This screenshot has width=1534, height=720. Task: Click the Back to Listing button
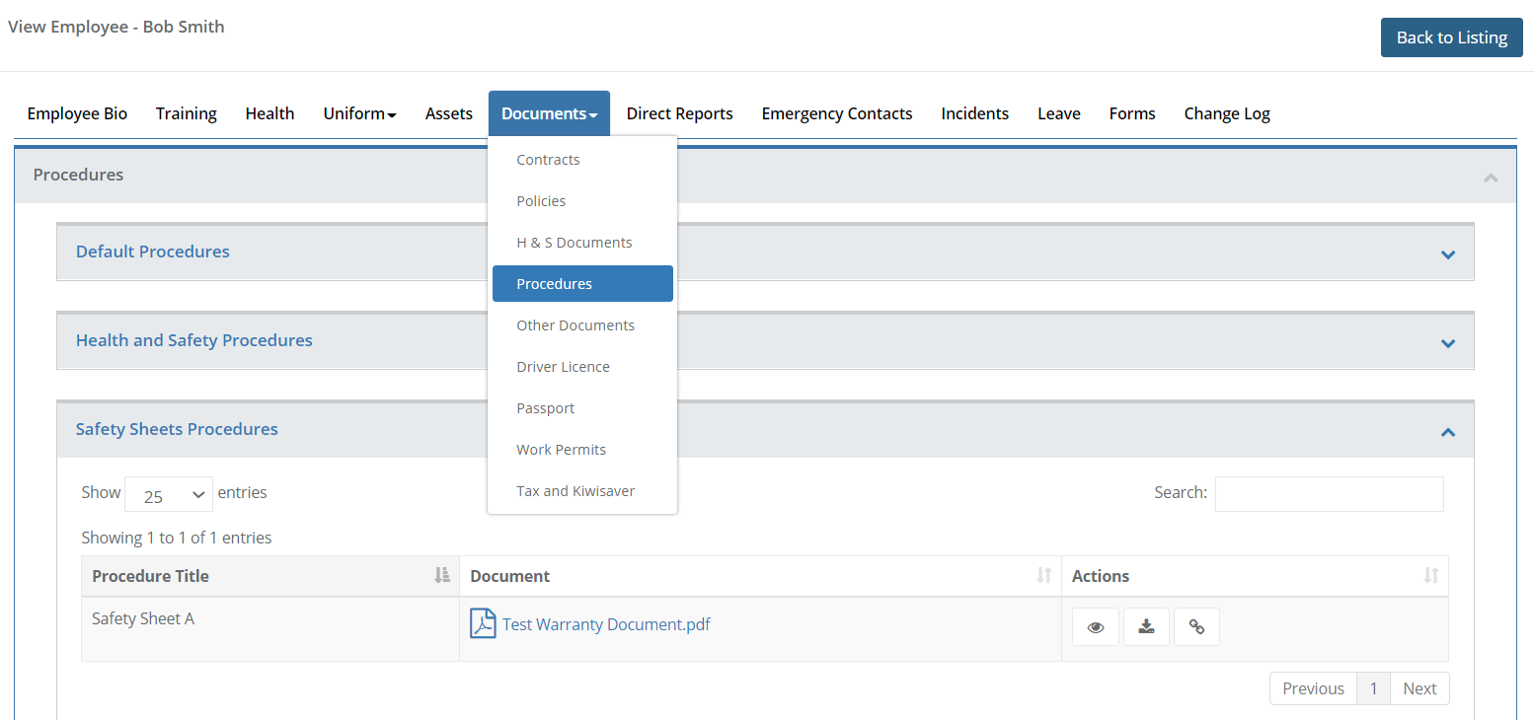[1452, 37]
